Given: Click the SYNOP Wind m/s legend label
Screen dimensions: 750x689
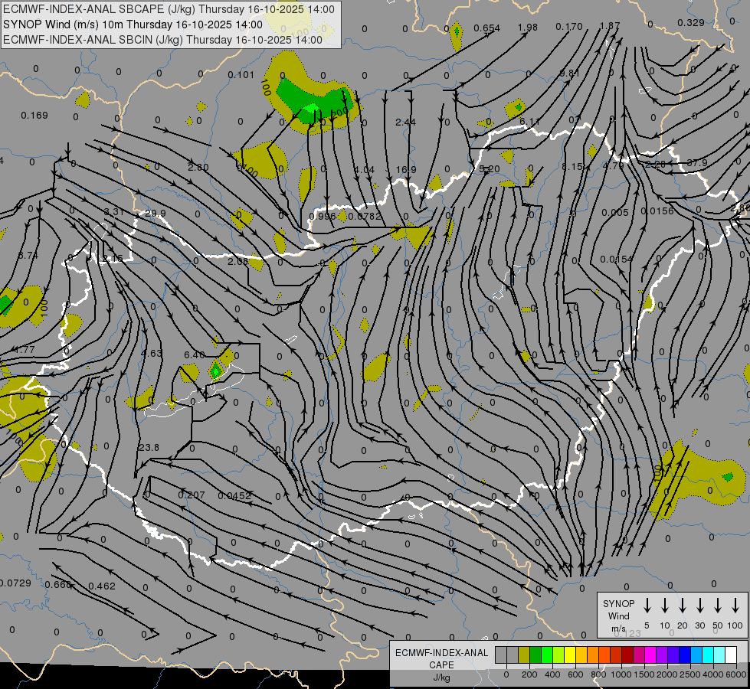Looking at the screenshot, I should [619, 616].
